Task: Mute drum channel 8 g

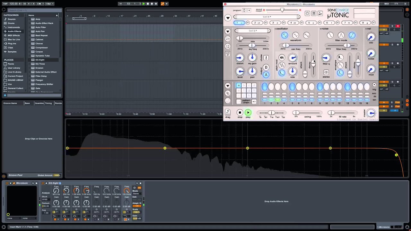Action: click(x=373, y=23)
